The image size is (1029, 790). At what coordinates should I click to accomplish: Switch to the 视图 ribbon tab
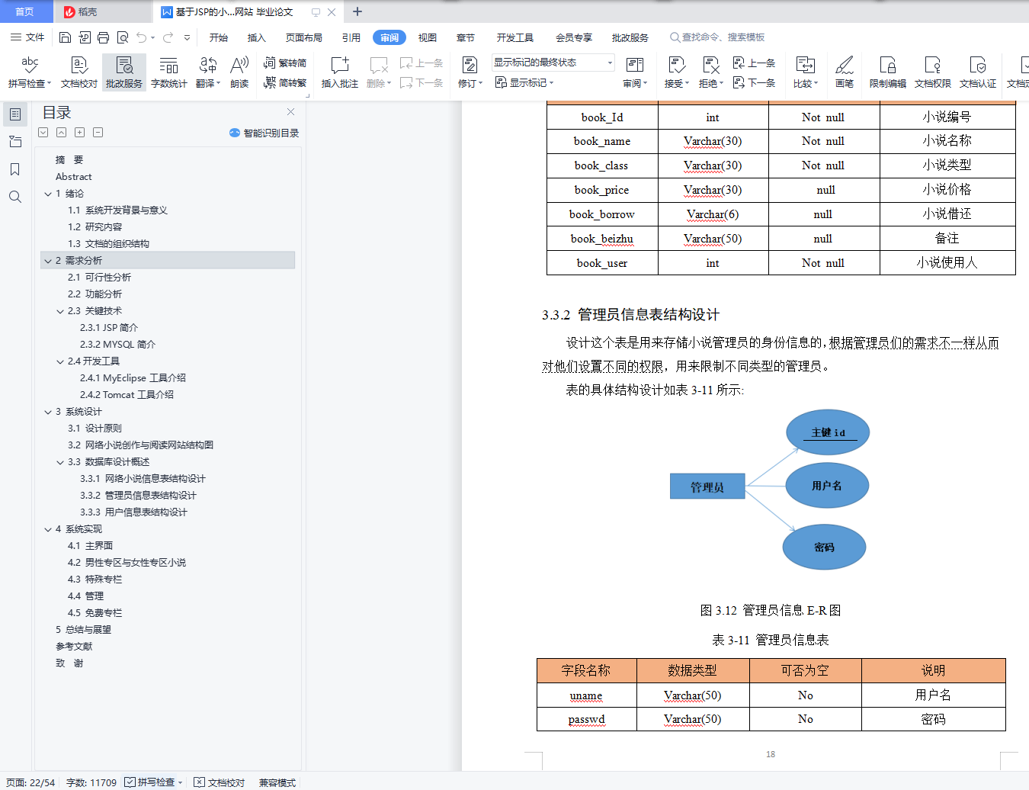click(428, 37)
